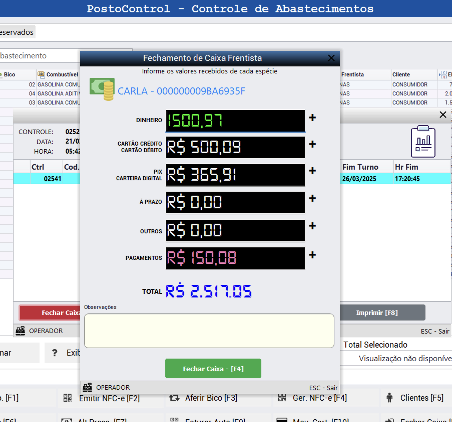
Task: Click the cash register icon in dialog footer
Action: 87,387
